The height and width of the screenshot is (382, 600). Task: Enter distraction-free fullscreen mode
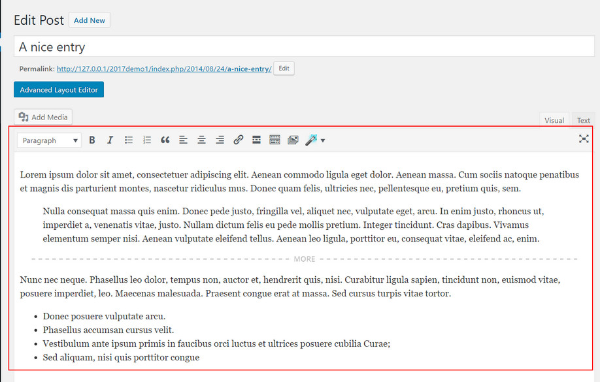584,139
